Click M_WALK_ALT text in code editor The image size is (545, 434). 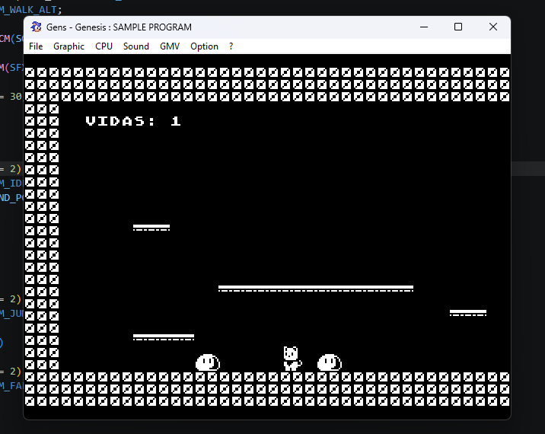coord(29,9)
